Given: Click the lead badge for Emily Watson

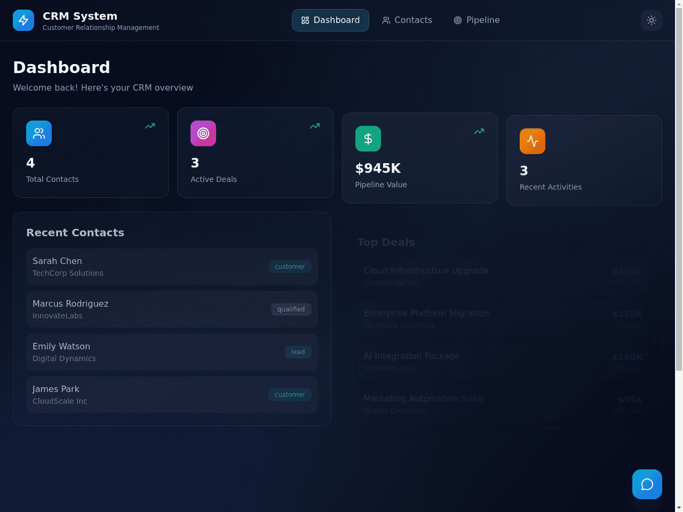Looking at the screenshot, I should tap(298, 352).
